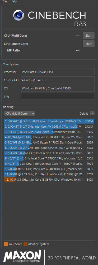Image resolution: width=98 pixels, height=265 pixels.
Task: Click the Cores x GHz field
Action: pyautogui.click(x=58, y=80)
